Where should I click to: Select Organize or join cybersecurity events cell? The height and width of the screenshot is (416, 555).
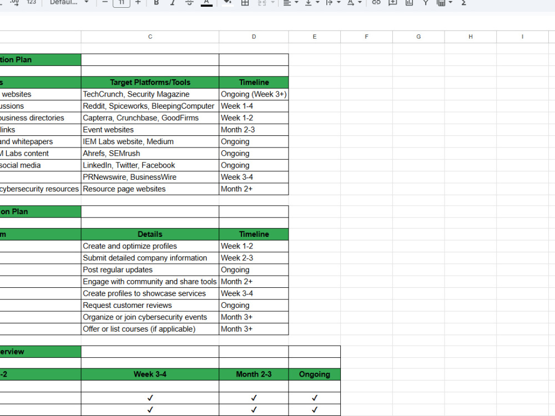click(x=150, y=317)
